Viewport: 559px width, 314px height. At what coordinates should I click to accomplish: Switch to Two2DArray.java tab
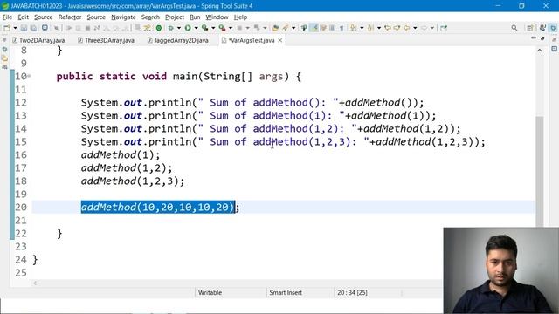coord(38,40)
